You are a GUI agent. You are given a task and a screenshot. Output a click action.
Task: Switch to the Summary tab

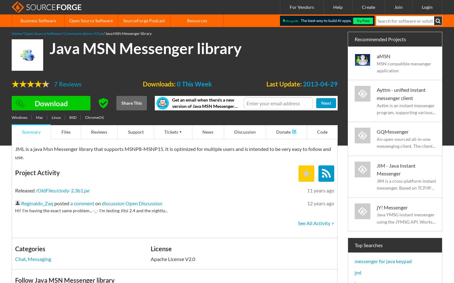pyautogui.click(x=31, y=132)
